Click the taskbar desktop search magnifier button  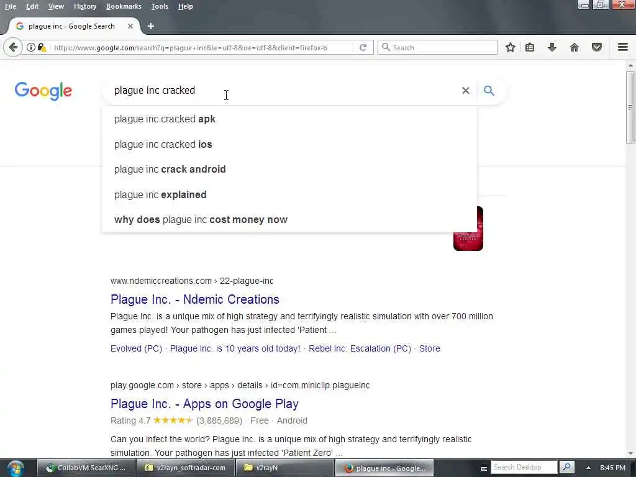click(x=566, y=467)
